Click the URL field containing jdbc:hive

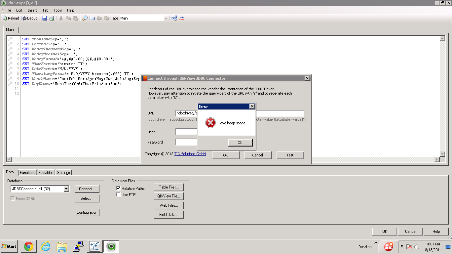pos(240,113)
